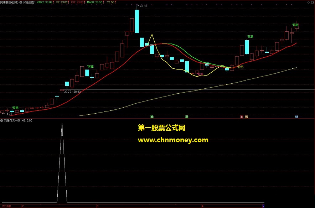Image resolution: width=315 pixels, height=208 pixels.
Task: Click the green 跌 info marker
Action: 187,117
